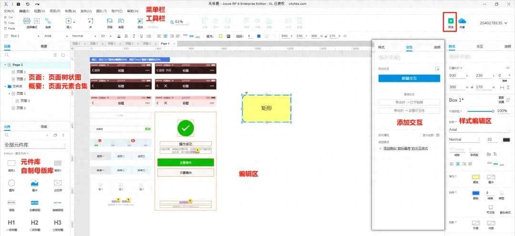Open the 全部元件库 library dropdown
This screenshot has width=515, height=236.
35,145
